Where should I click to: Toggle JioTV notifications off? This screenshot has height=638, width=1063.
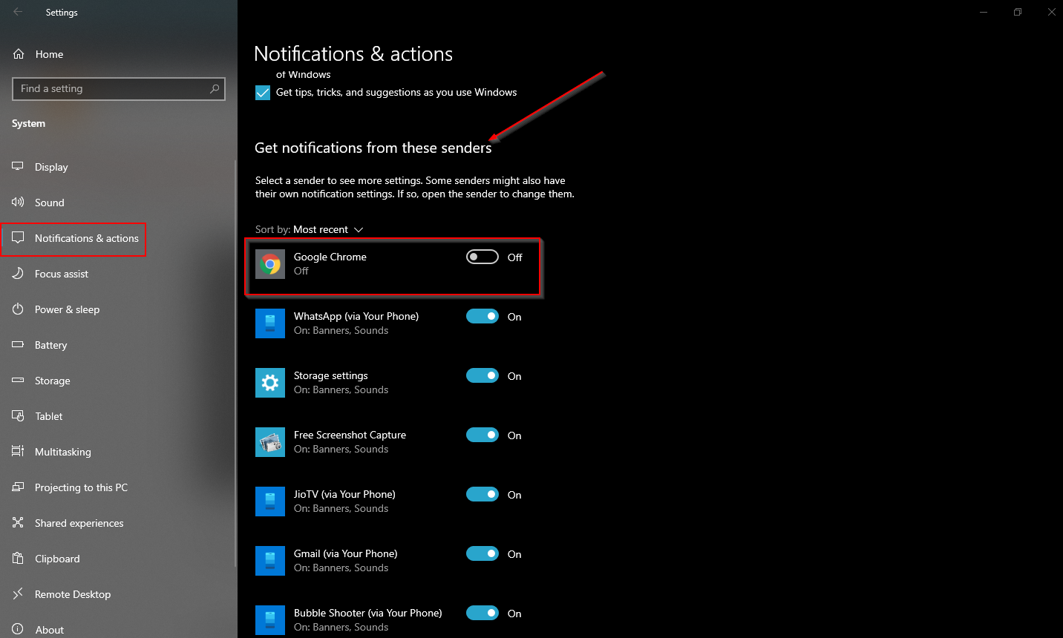[x=483, y=494]
